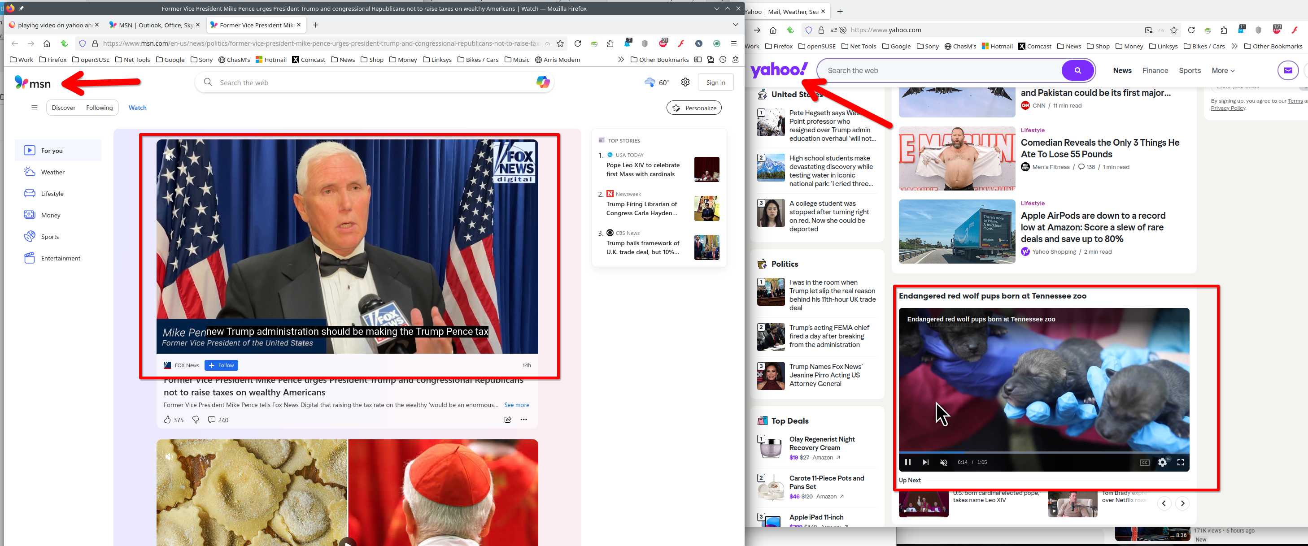
Task: Open Sports in the MSN sidebar
Action: click(58, 236)
